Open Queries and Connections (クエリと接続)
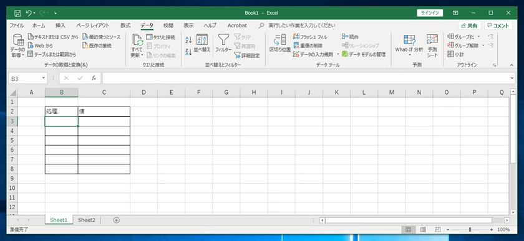524x241 pixels. [x=160, y=37]
